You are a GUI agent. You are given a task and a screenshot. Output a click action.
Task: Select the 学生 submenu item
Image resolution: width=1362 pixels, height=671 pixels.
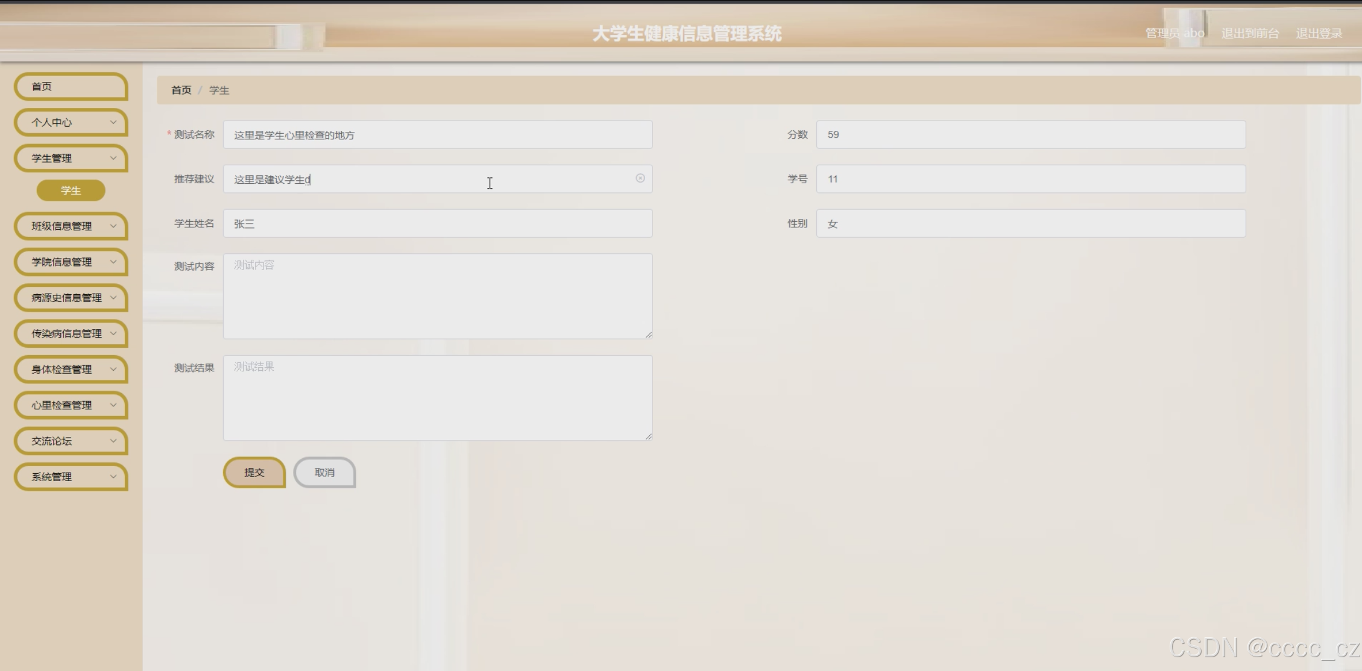(x=71, y=191)
